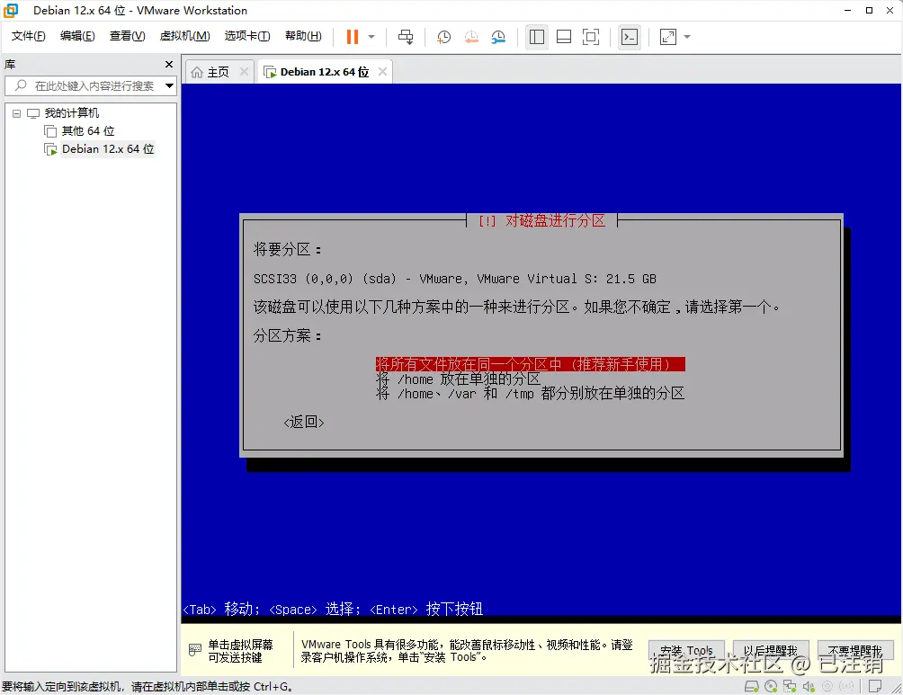This screenshot has width=903, height=695.
Task: Revert the VM to its snapshot
Action: point(471,37)
